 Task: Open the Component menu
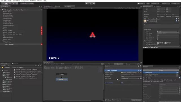tap(25, 1)
